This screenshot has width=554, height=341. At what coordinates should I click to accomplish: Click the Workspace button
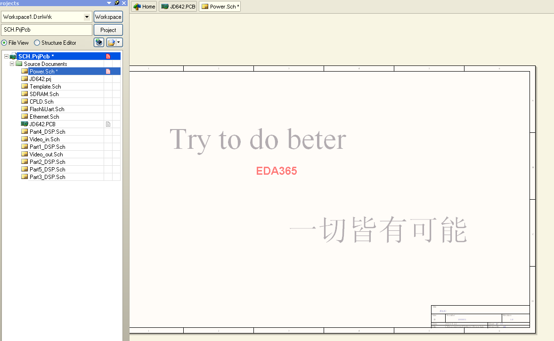coord(108,17)
